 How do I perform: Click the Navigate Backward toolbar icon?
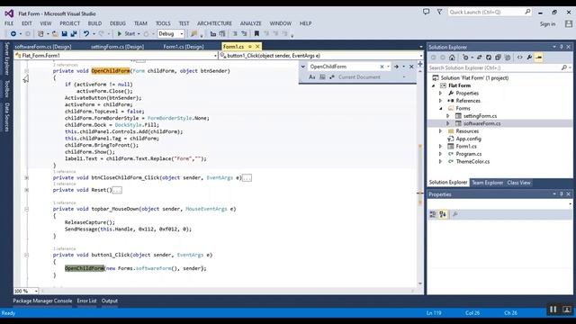point(13,34)
